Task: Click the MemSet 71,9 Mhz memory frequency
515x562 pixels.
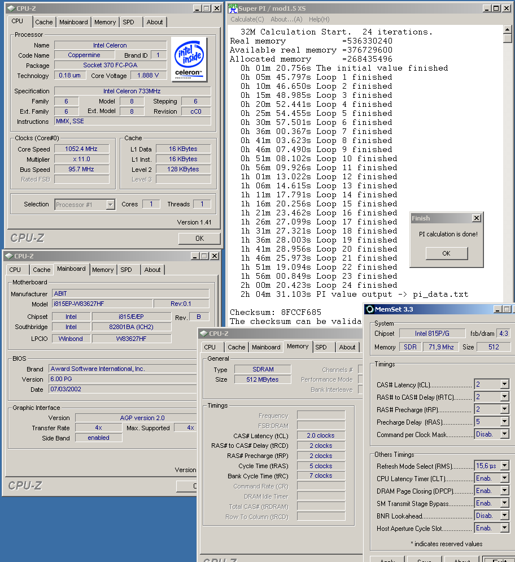Action: click(x=441, y=347)
